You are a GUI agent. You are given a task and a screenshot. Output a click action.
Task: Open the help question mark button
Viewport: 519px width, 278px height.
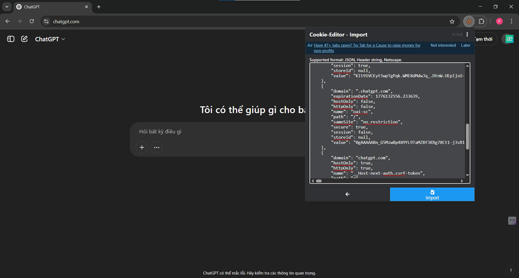click(x=510, y=270)
